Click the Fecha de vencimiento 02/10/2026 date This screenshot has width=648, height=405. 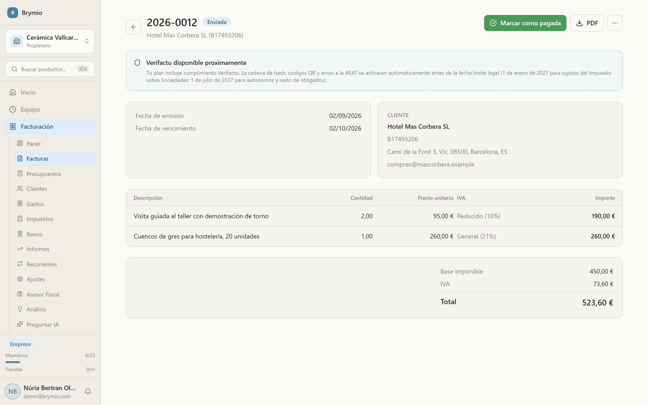pyautogui.click(x=345, y=128)
